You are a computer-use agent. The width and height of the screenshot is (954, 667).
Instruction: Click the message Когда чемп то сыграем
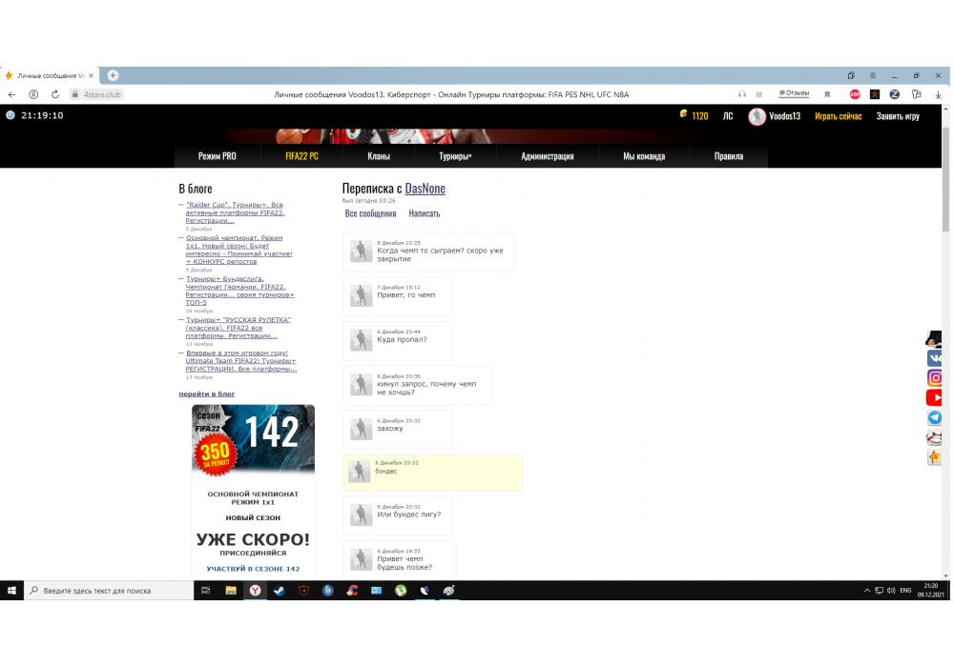coord(428,252)
